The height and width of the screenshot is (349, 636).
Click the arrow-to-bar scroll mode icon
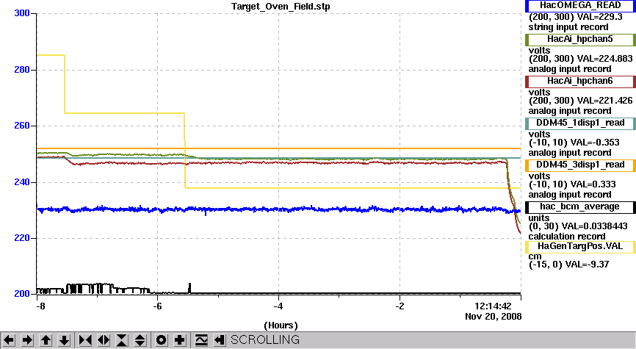(220, 340)
